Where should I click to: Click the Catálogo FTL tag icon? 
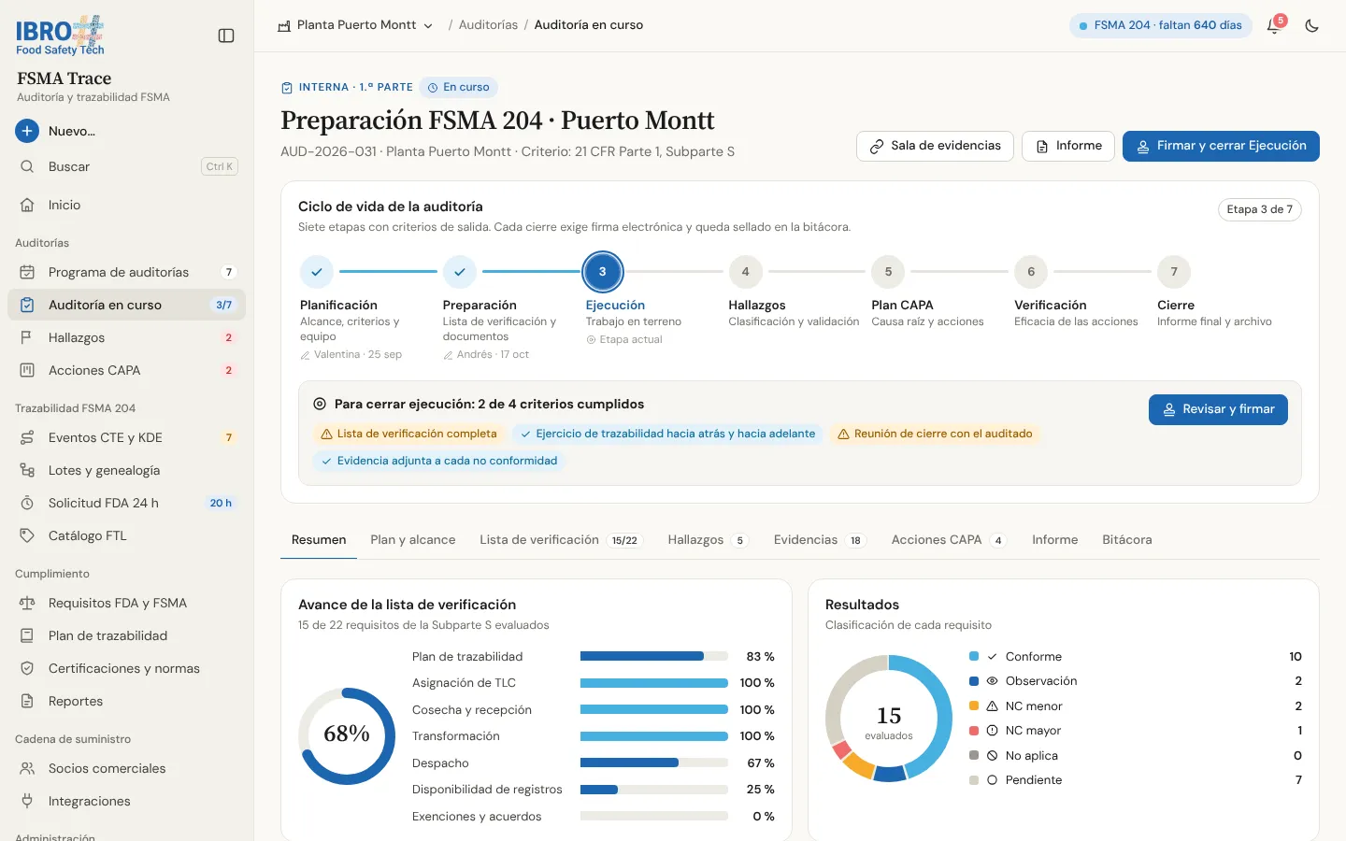click(x=27, y=535)
